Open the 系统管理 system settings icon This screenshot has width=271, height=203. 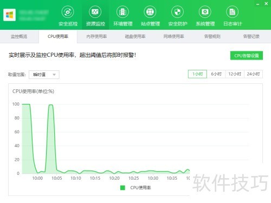(x=205, y=12)
